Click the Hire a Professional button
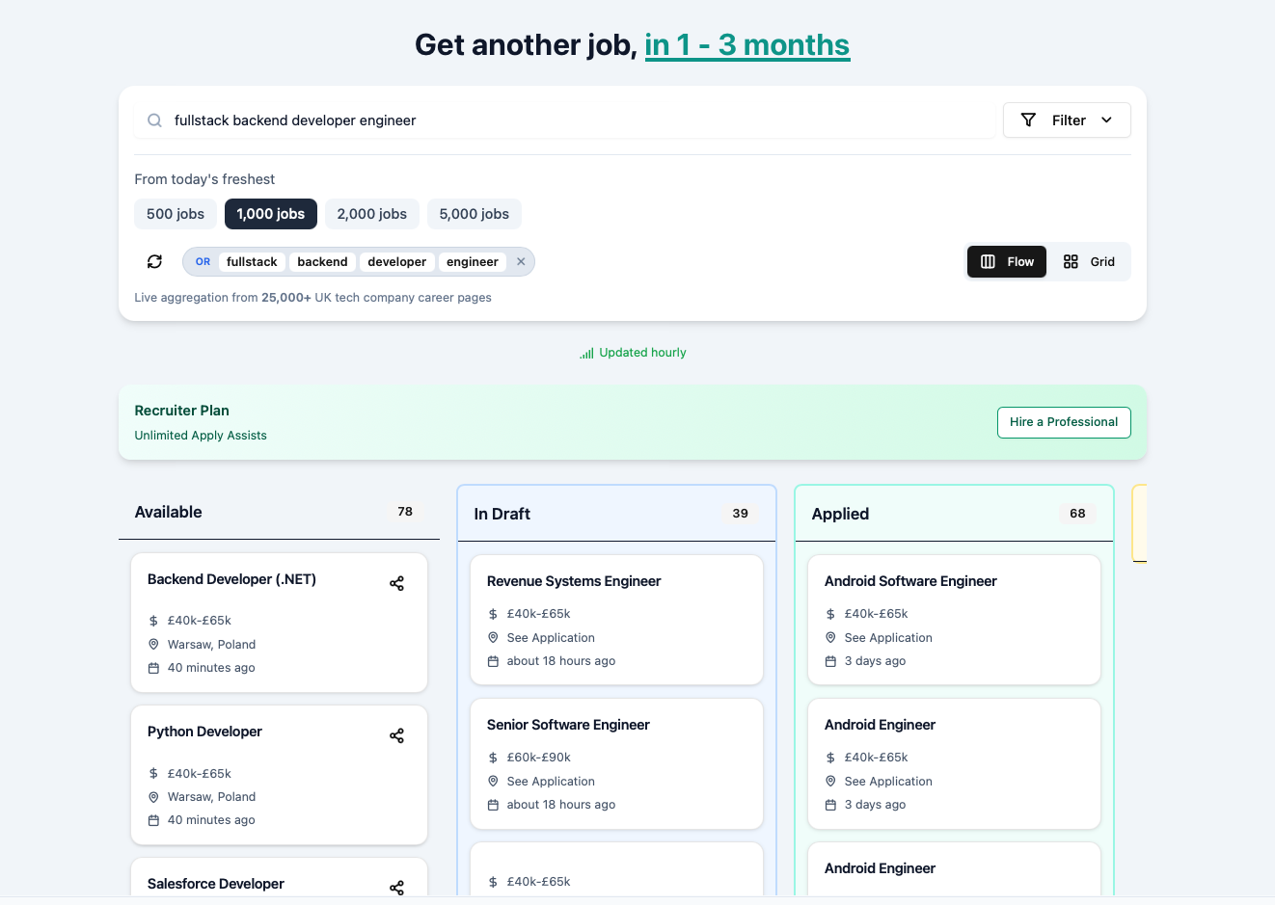 (x=1063, y=422)
